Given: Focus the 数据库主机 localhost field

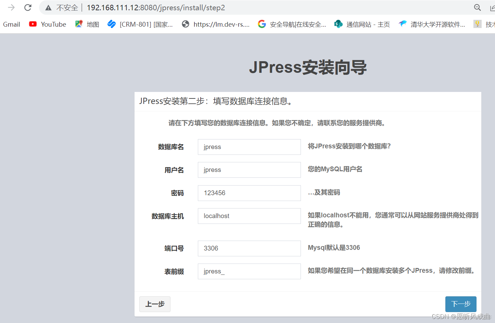Looking at the screenshot, I should (249, 216).
